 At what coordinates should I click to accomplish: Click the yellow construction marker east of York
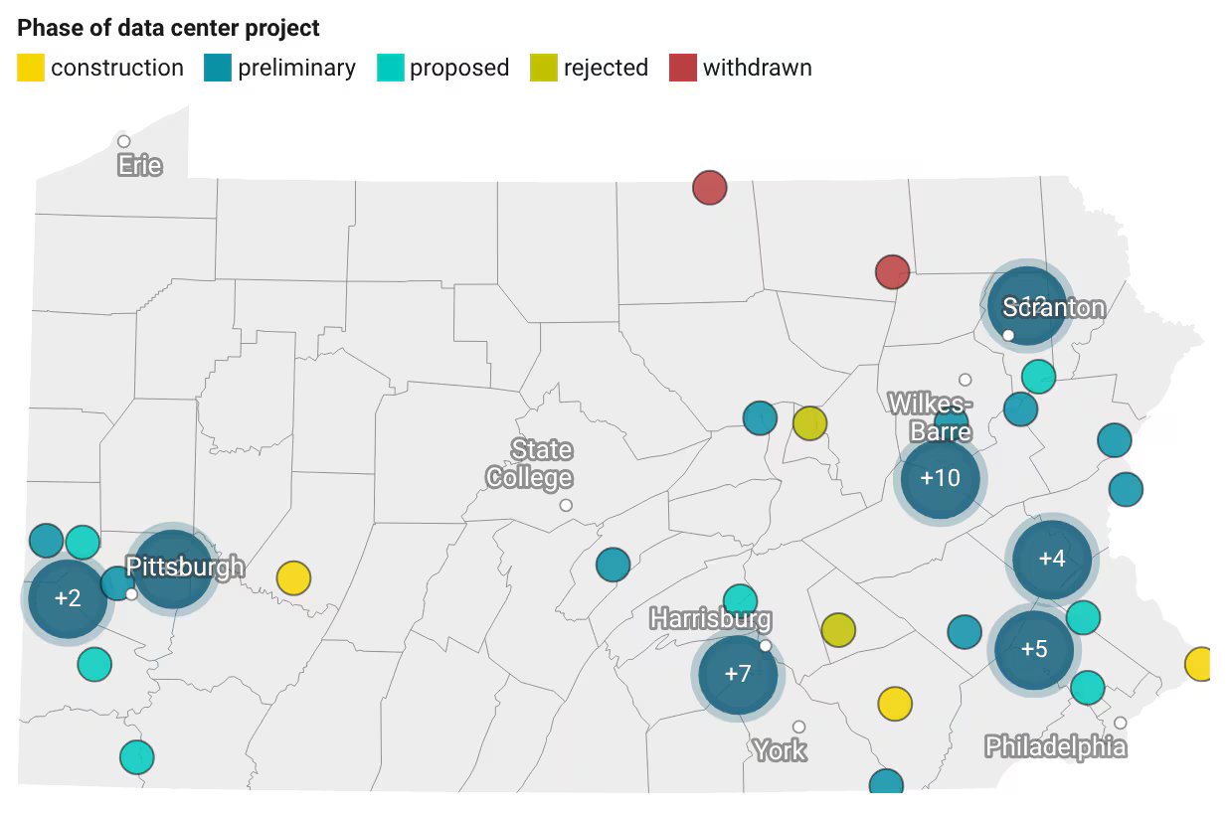click(895, 704)
